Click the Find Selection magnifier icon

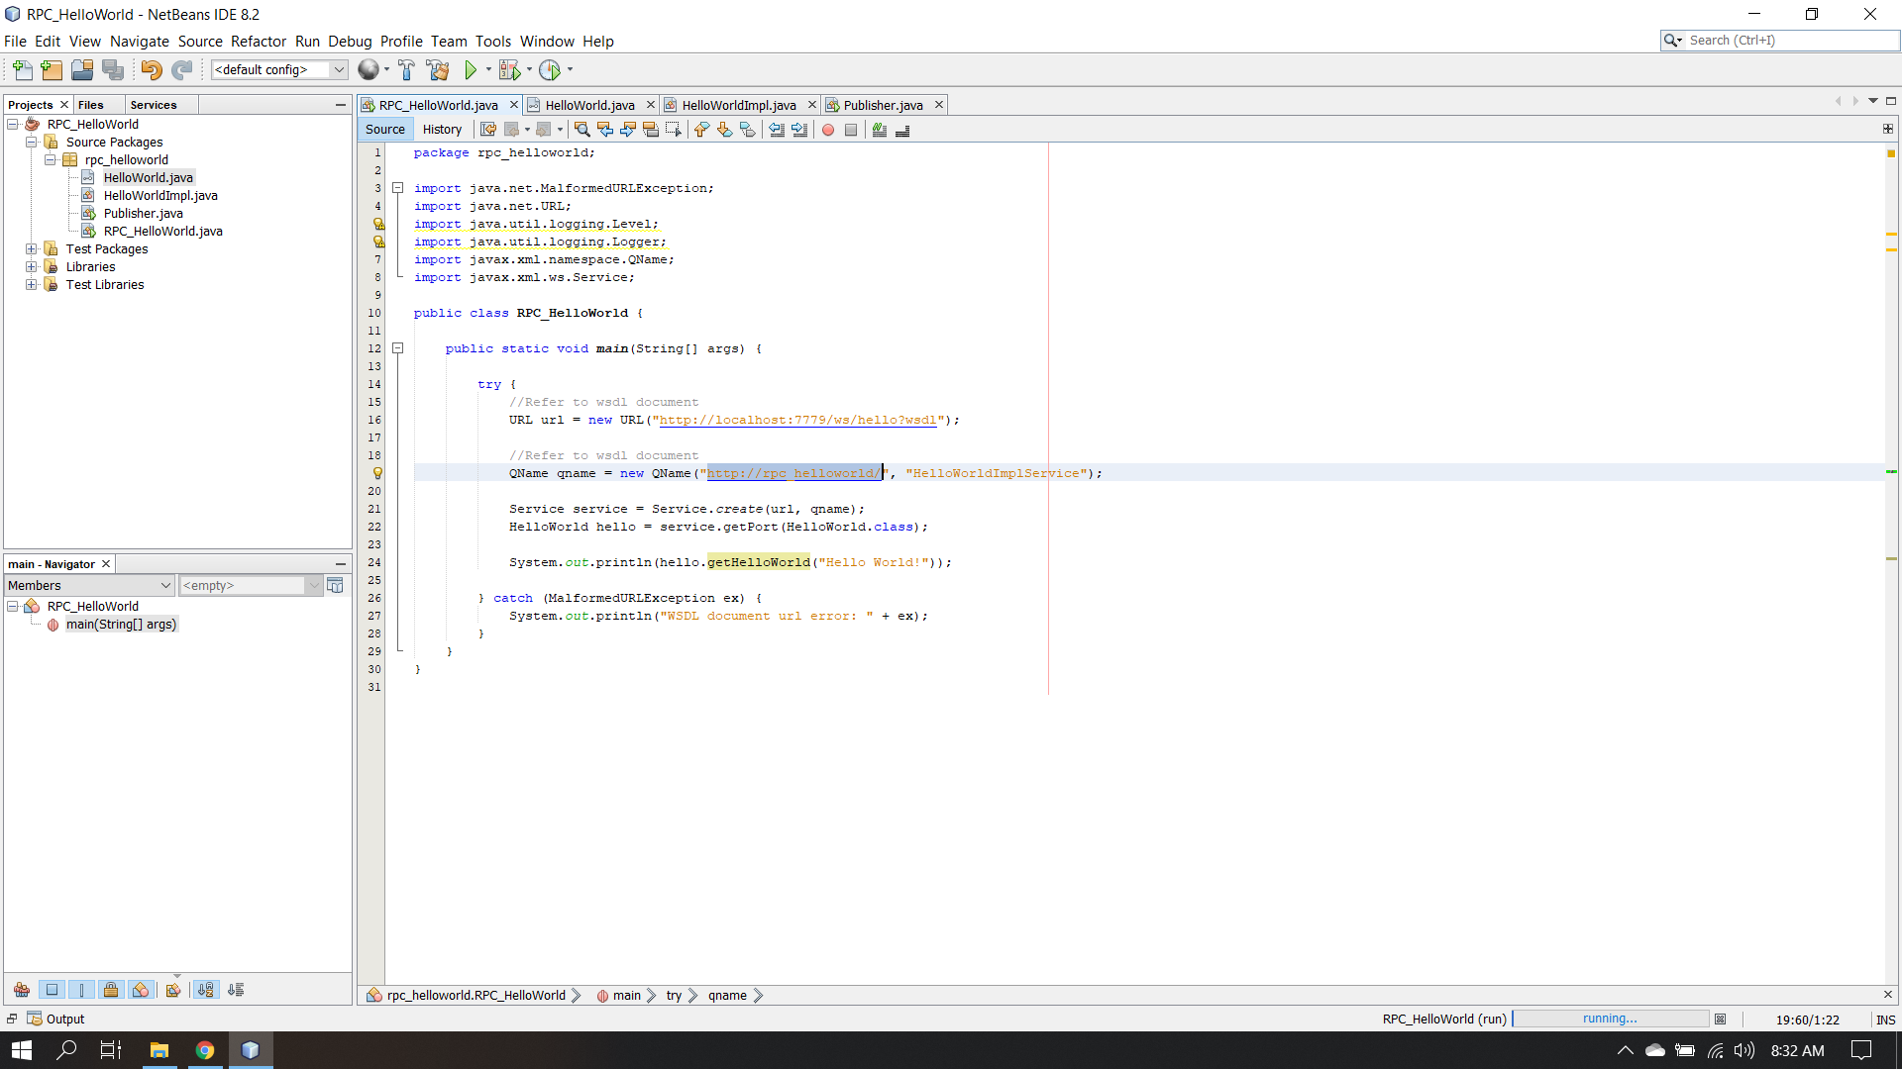[x=582, y=130]
